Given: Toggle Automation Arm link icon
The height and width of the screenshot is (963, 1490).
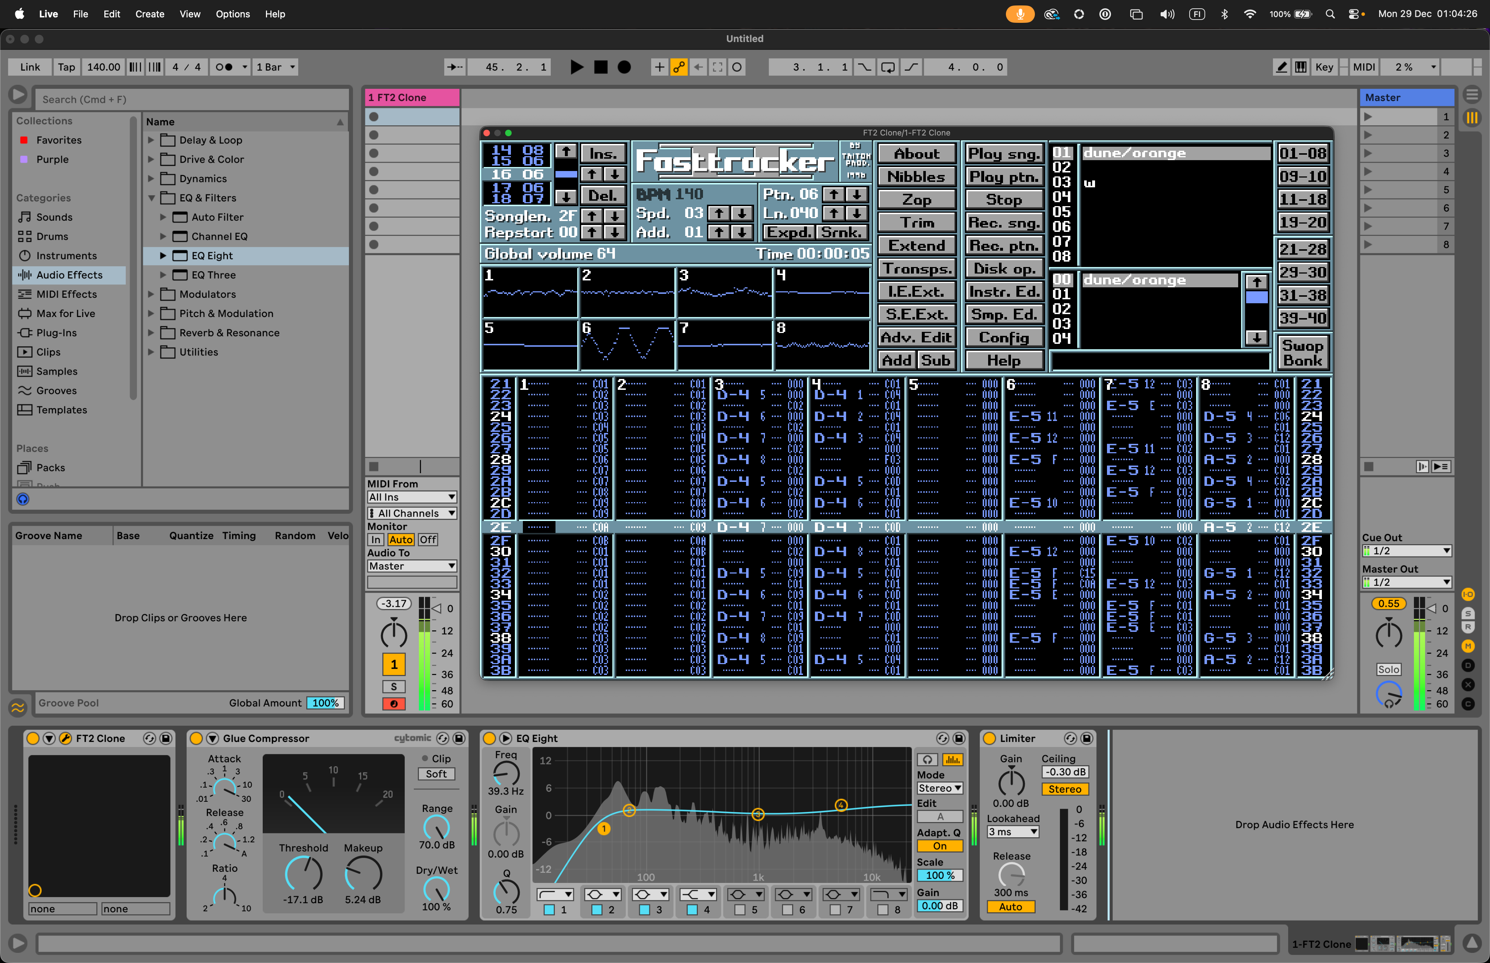Looking at the screenshot, I should click(x=678, y=67).
